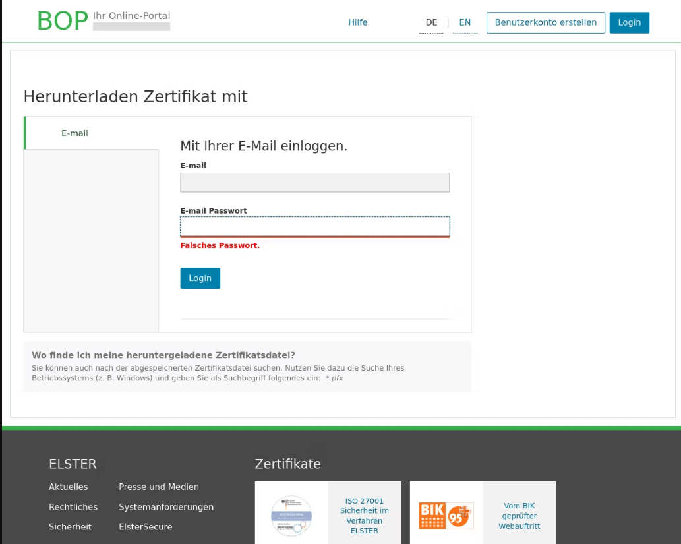Open ElsterSecure footer link
The width and height of the screenshot is (681, 544).
click(145, 527)
